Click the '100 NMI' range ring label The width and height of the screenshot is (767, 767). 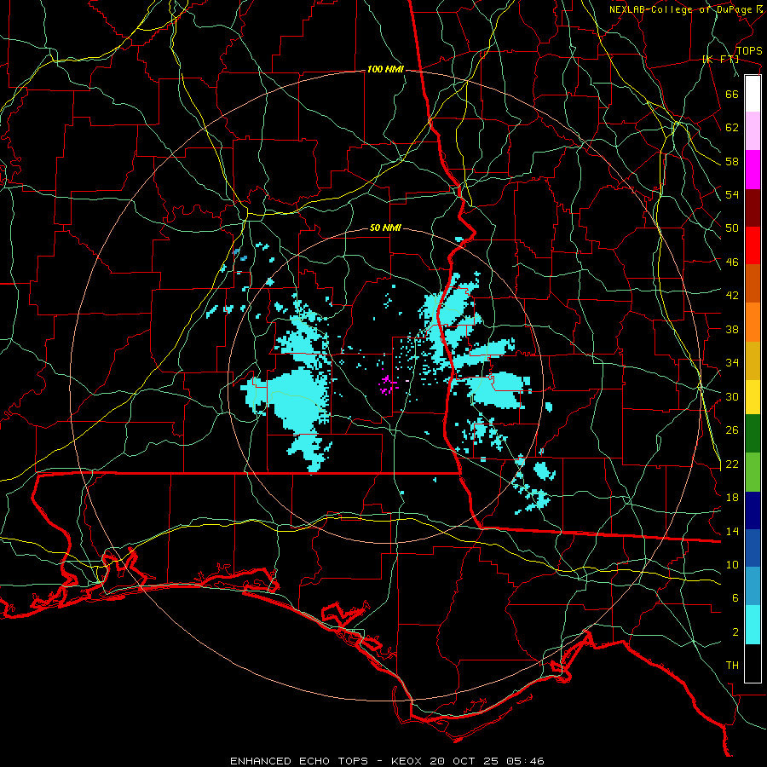pos(385,70)
